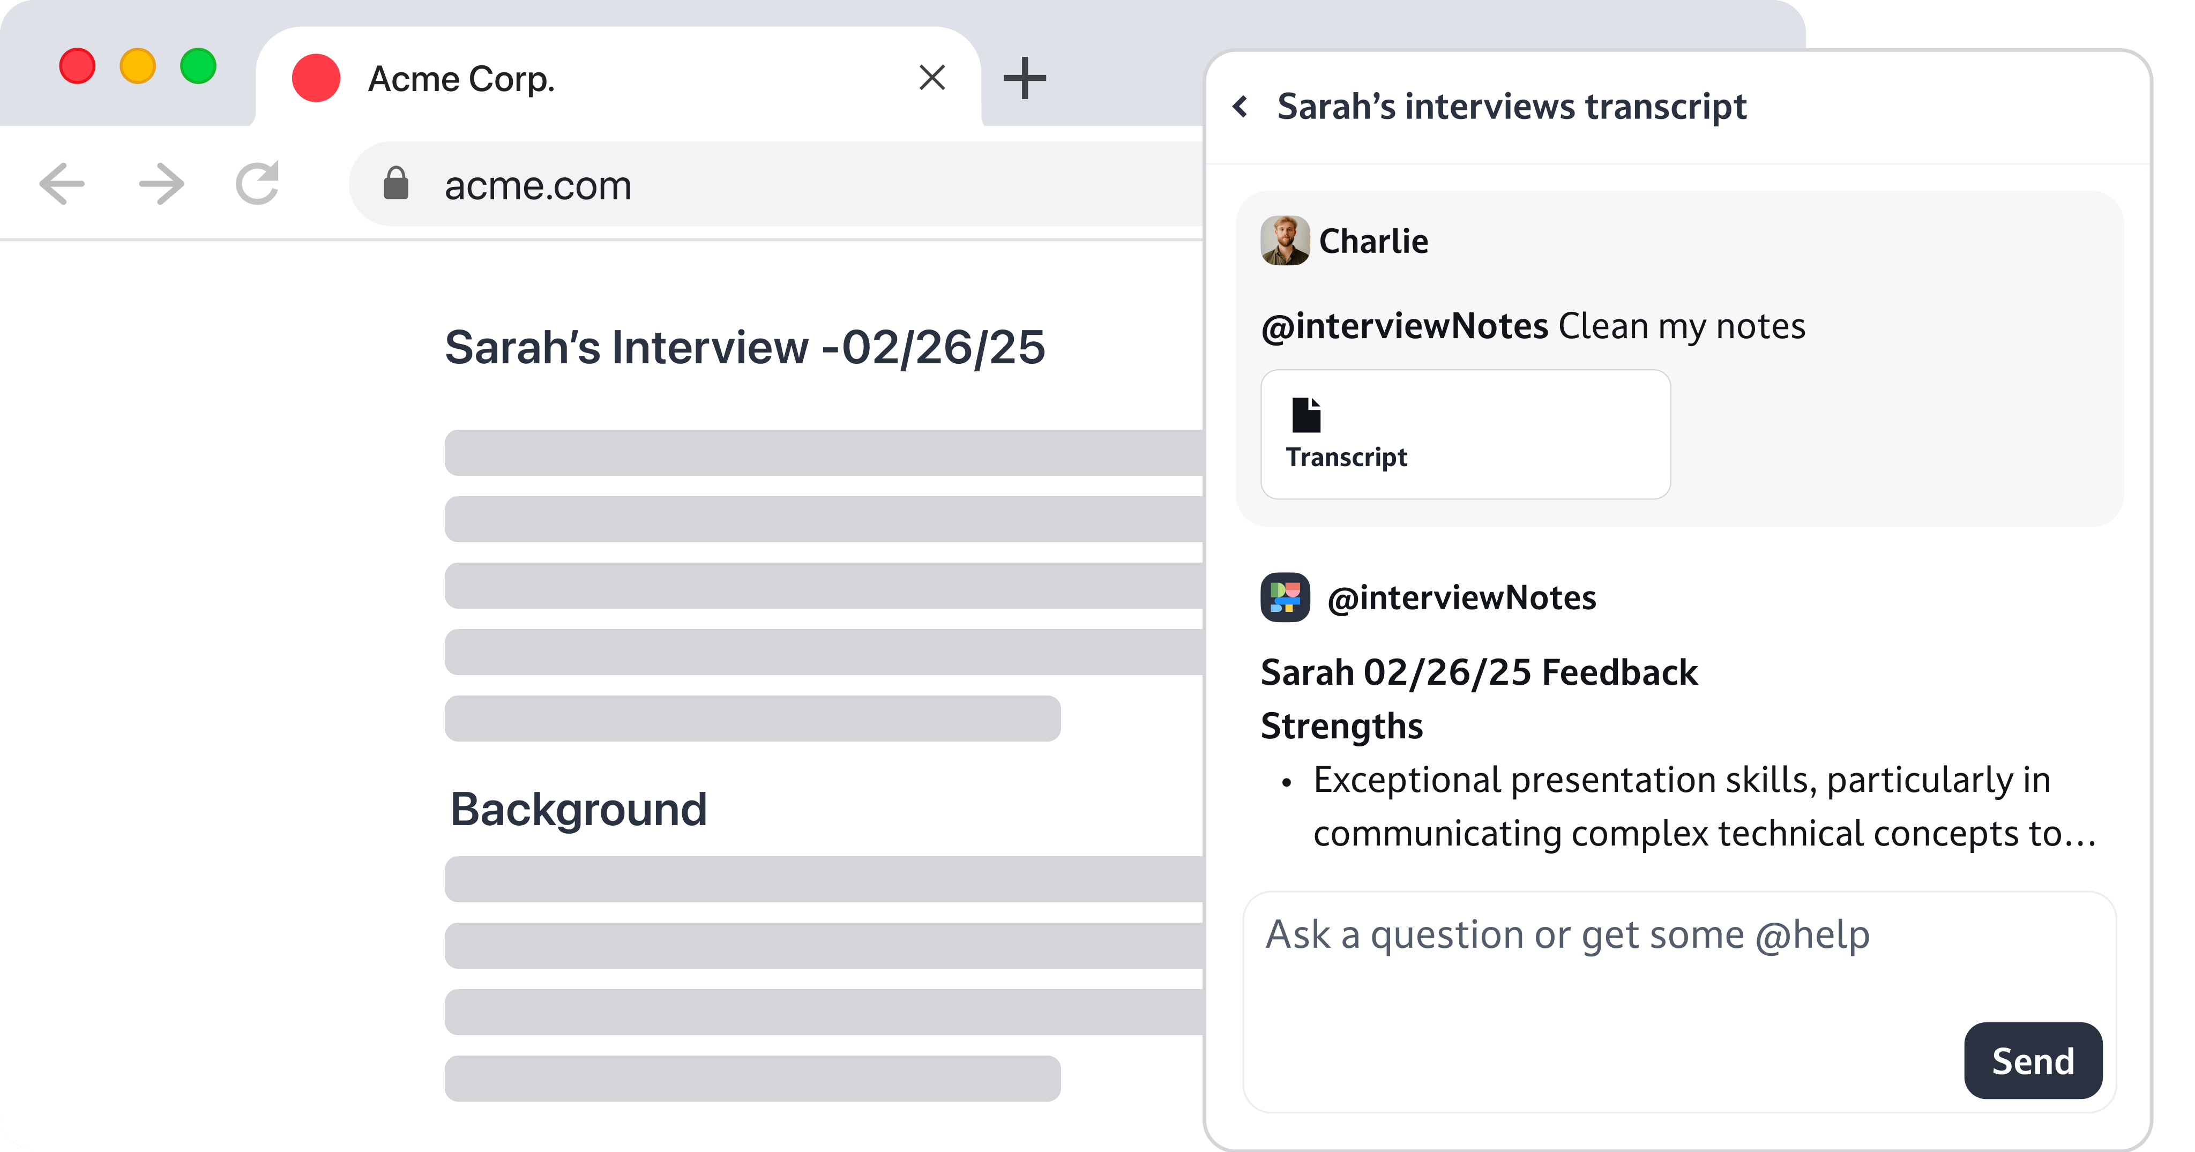
Task: Click the red Acme Corp. favicon
Action: pyautogui.click(x=316, y=78)
